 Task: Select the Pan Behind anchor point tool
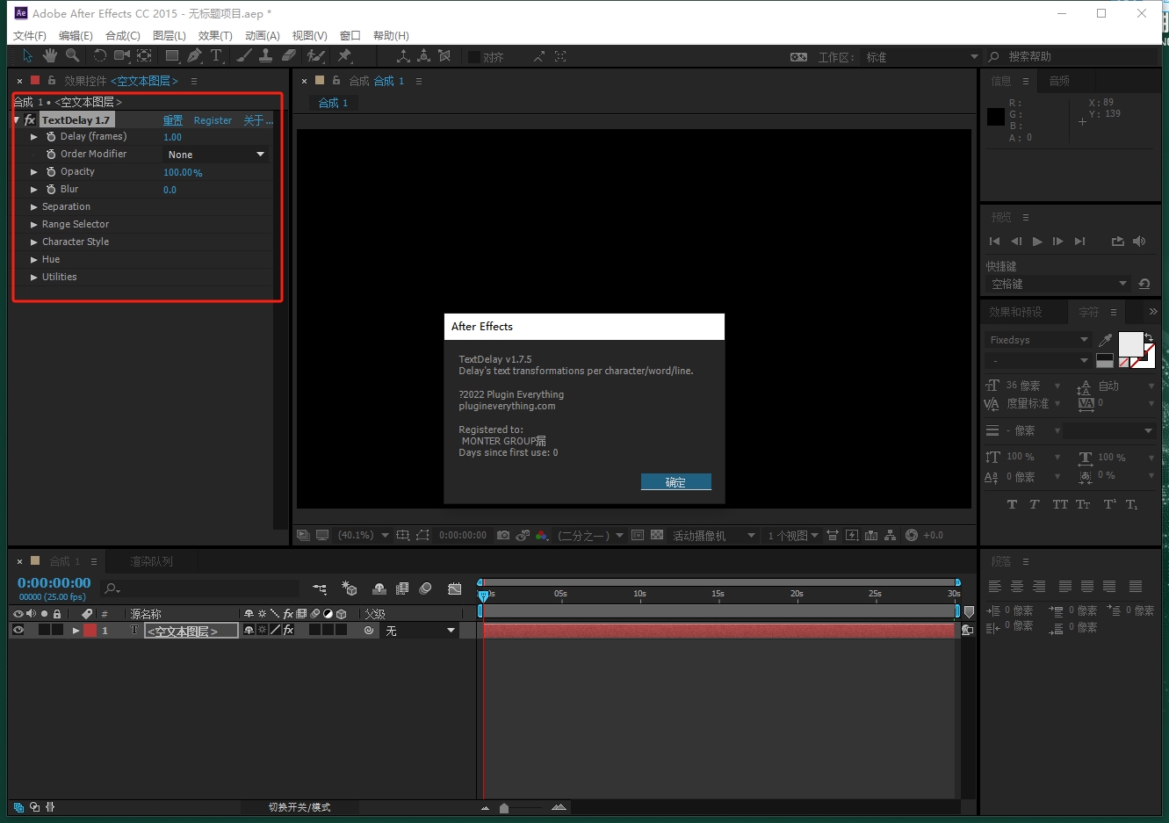click(144, 56)
